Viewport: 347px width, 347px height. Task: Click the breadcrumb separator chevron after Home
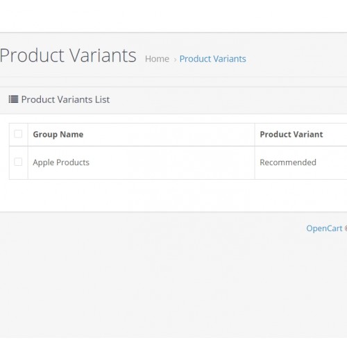click(x=175, y=60)
